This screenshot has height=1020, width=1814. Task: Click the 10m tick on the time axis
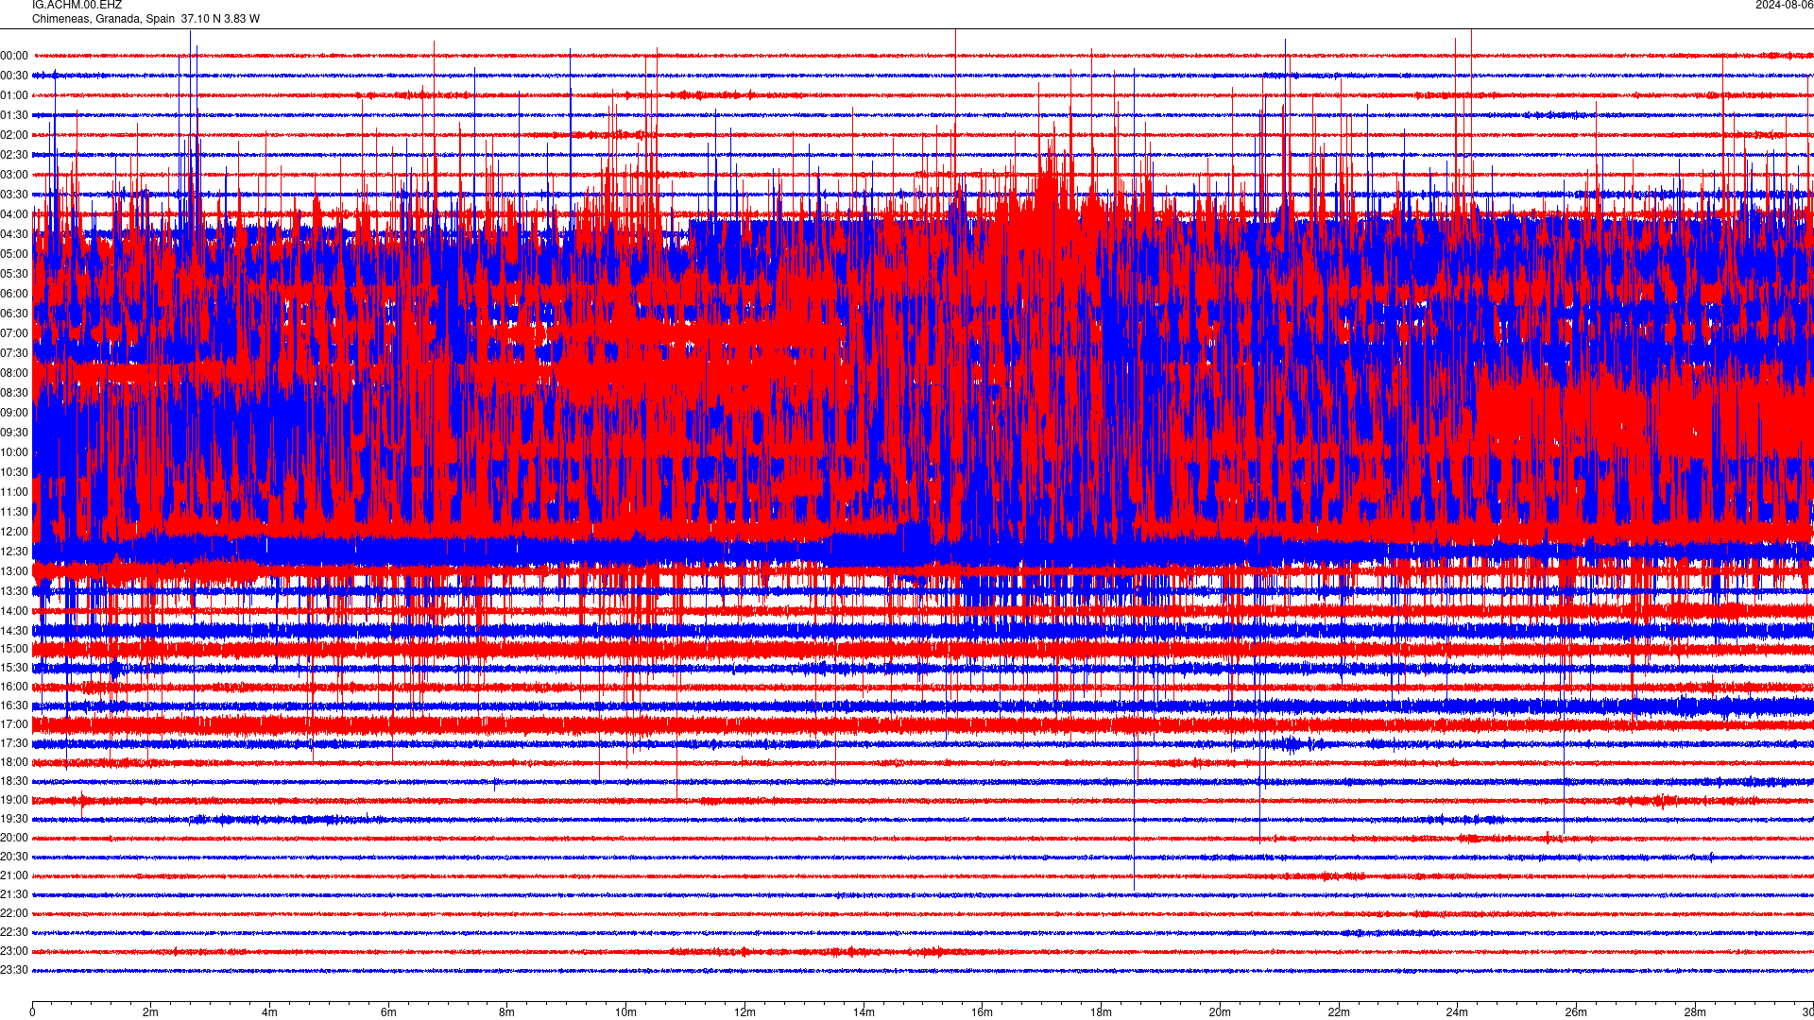point(625,1012)
